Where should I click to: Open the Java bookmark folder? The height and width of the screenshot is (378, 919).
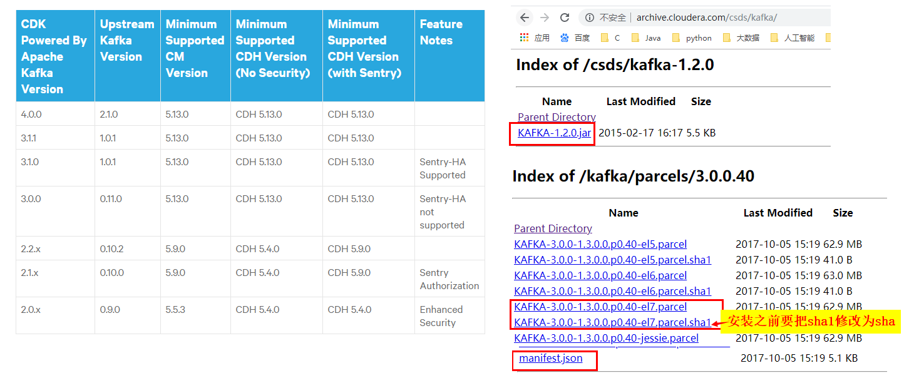(645, 38)
